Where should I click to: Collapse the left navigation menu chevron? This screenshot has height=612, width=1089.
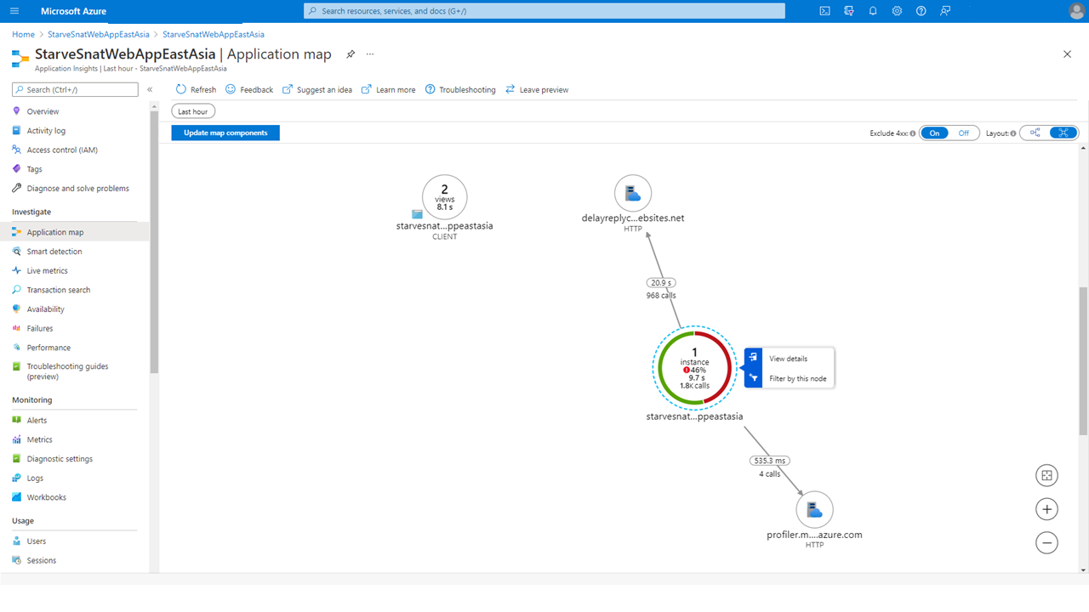[x=150, y=89]
